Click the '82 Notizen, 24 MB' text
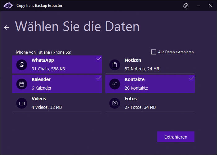Image resolution: width=217 pixels, height=155 pixels. (142, 69)
